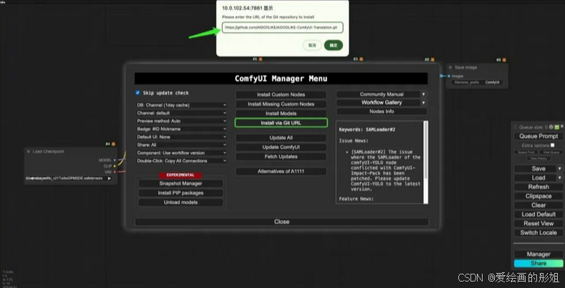Viewport: 565px width, 288px height.
Task: Click Install PIP packages
Action: point(180,193)
